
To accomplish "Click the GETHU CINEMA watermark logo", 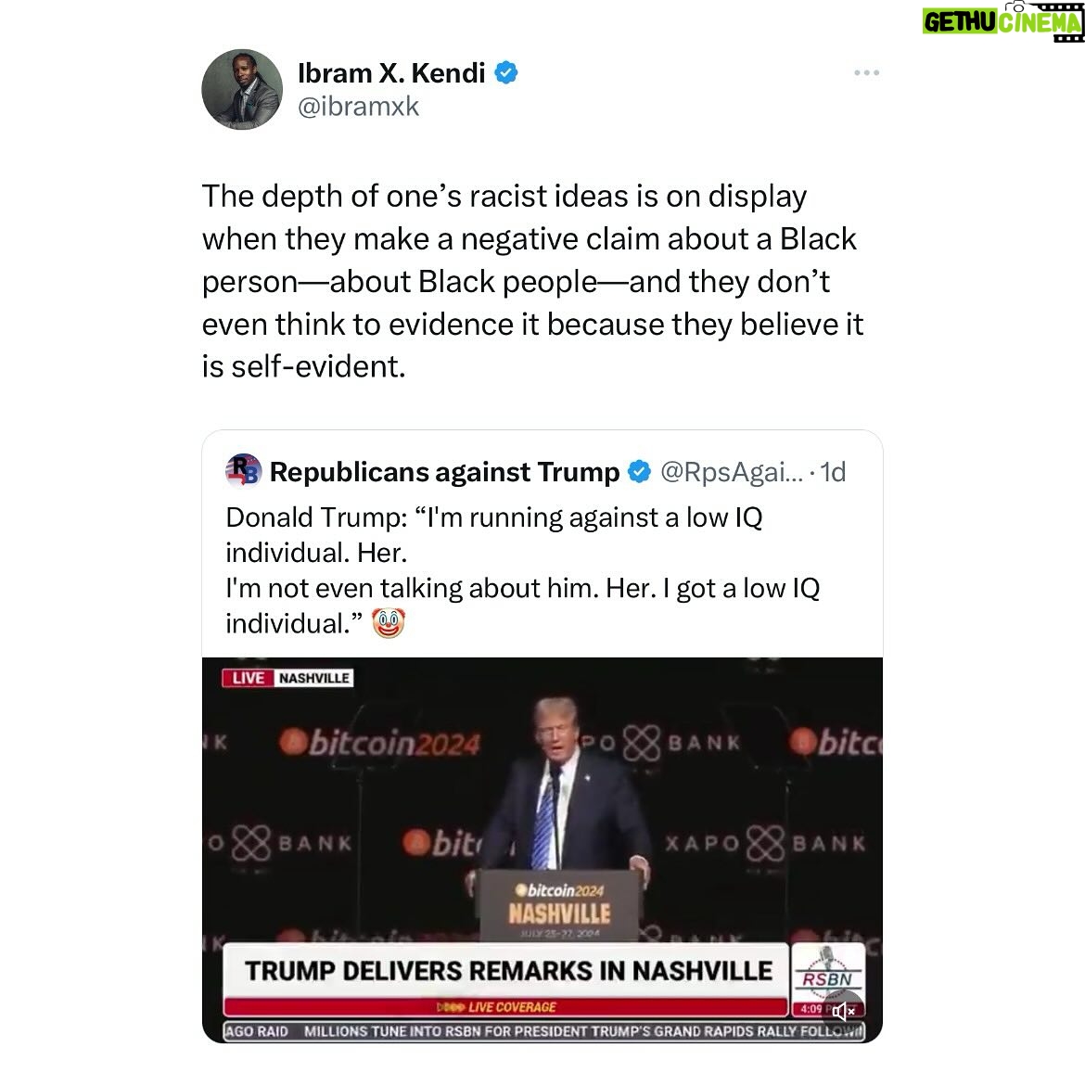I will pyautogui.click(x=1002, y=20).
